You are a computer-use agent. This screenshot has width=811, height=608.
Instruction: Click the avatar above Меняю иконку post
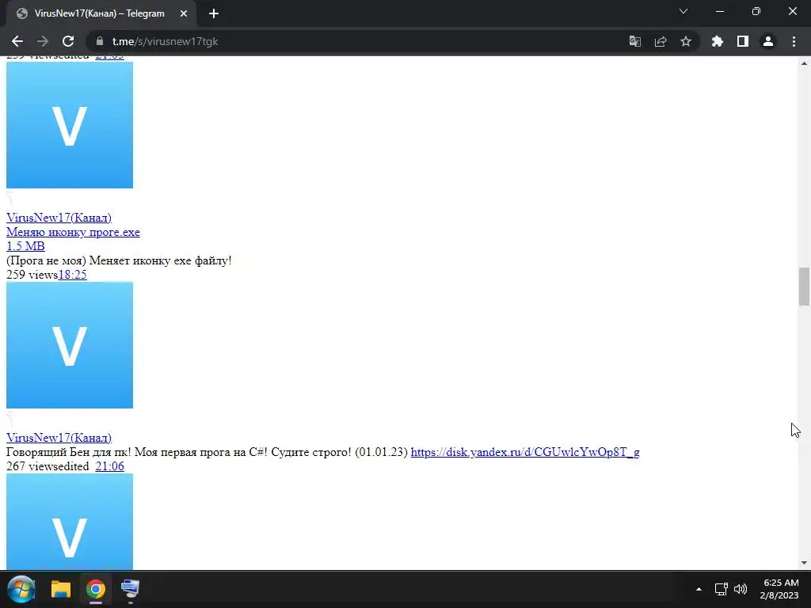click(x=70, y=125)
